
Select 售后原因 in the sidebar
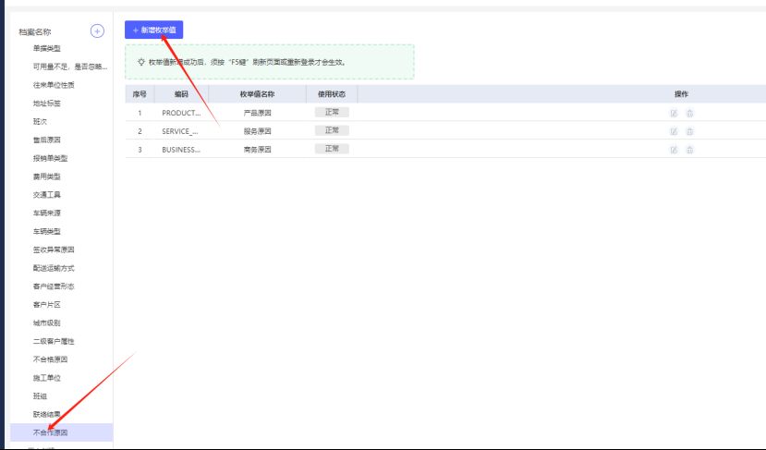(46, 140)
